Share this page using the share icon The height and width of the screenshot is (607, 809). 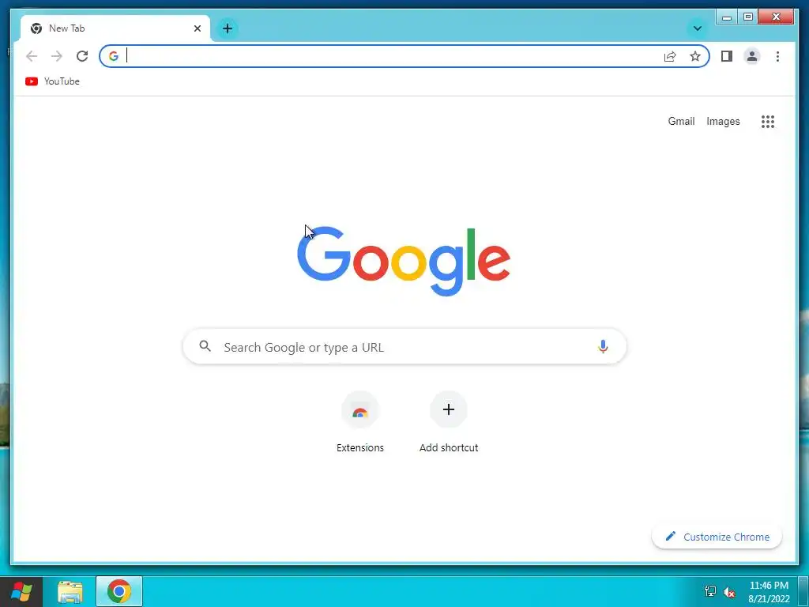(670, 56)
